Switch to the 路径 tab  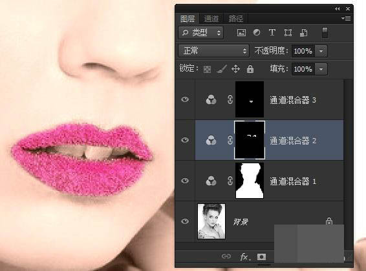[236, 19]
